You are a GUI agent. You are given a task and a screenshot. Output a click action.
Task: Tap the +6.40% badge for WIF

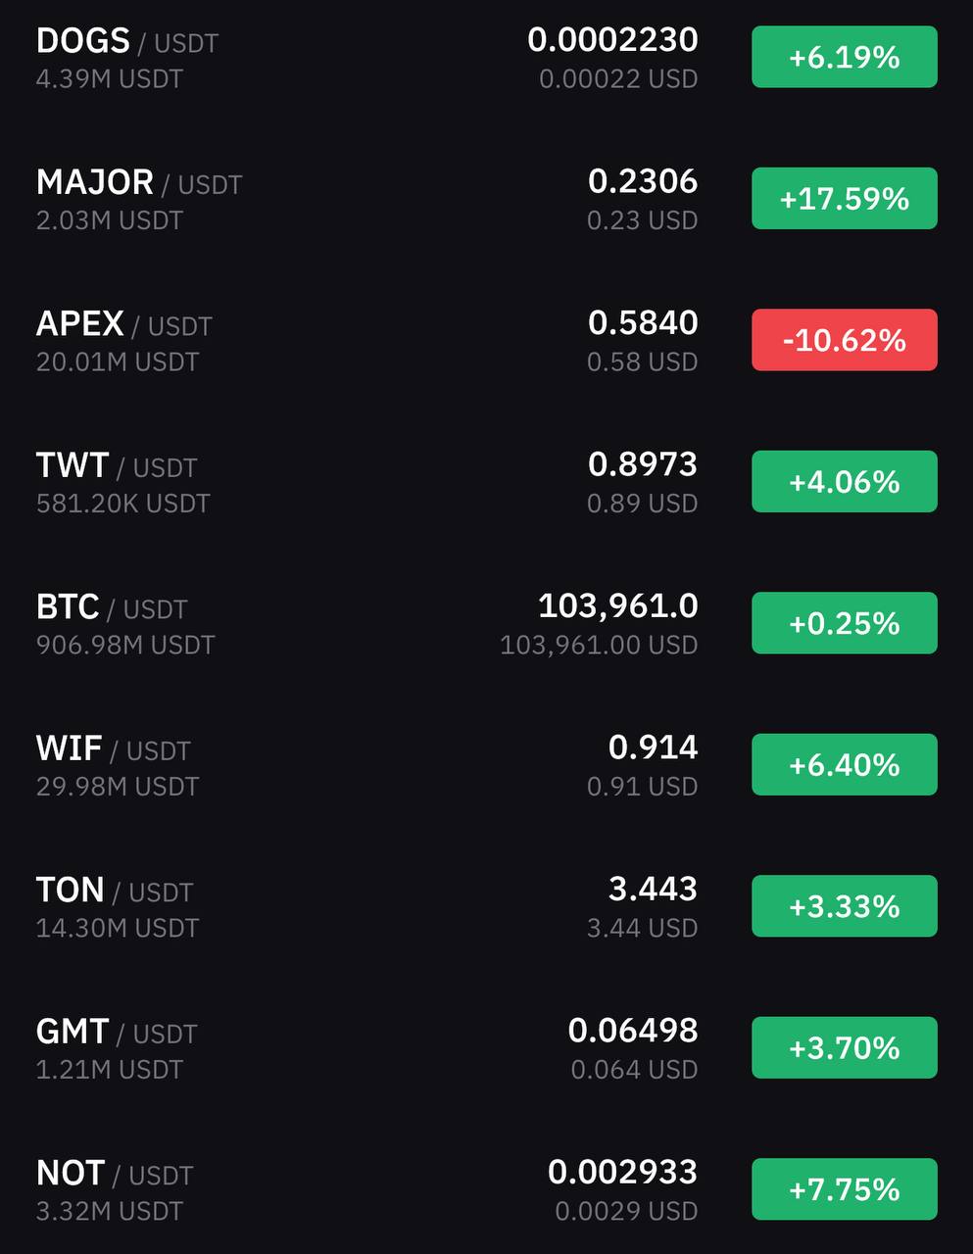coord(845,764)
